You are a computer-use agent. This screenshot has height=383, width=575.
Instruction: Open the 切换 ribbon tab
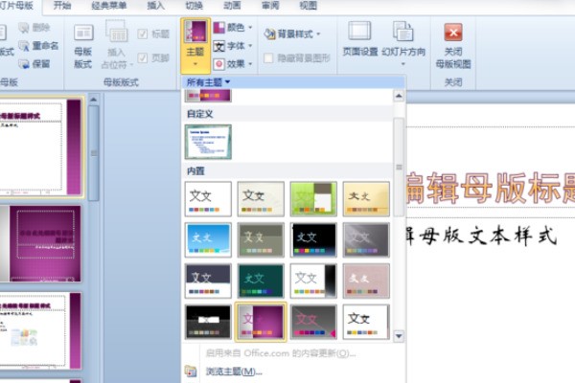[194, 6]
